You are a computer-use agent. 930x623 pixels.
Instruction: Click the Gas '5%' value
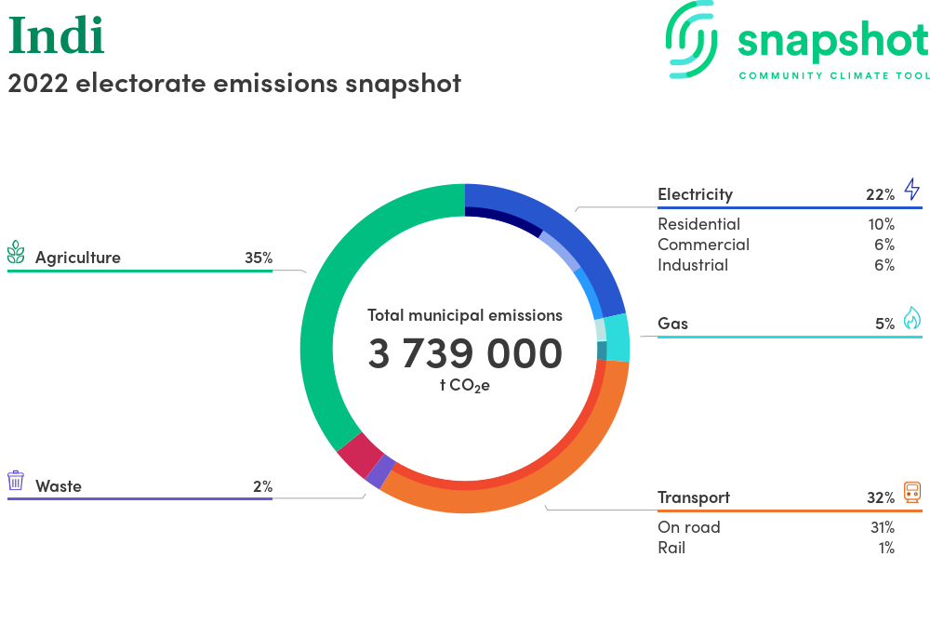coord(885,324)
